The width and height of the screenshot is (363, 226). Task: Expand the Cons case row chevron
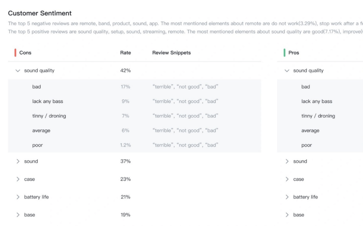click(x=18, y=179)
